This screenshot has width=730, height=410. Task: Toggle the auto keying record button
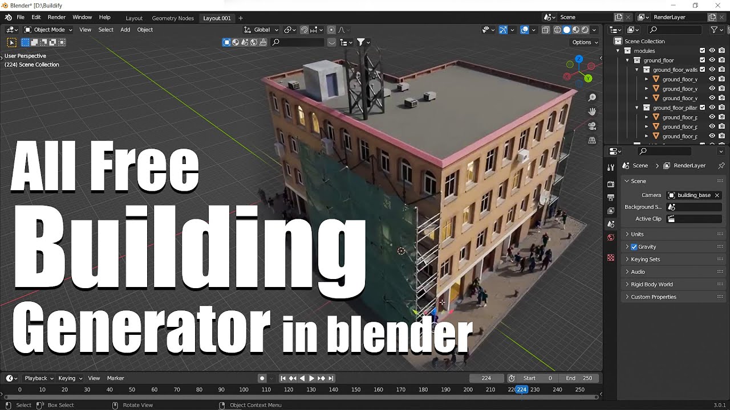coord(262,378)
